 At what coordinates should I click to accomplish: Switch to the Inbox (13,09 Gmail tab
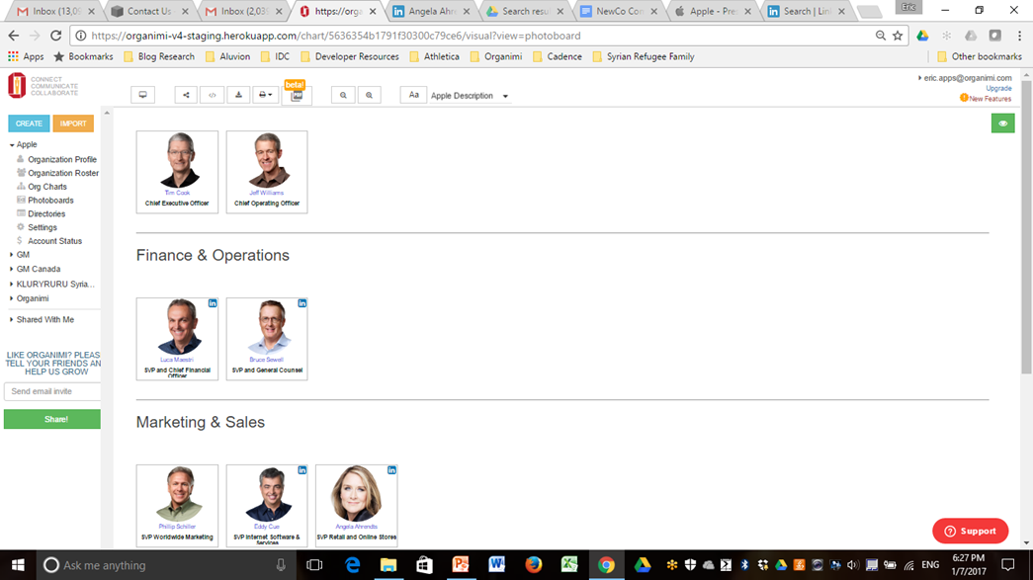pyautogui.click(x=55, y=11)
